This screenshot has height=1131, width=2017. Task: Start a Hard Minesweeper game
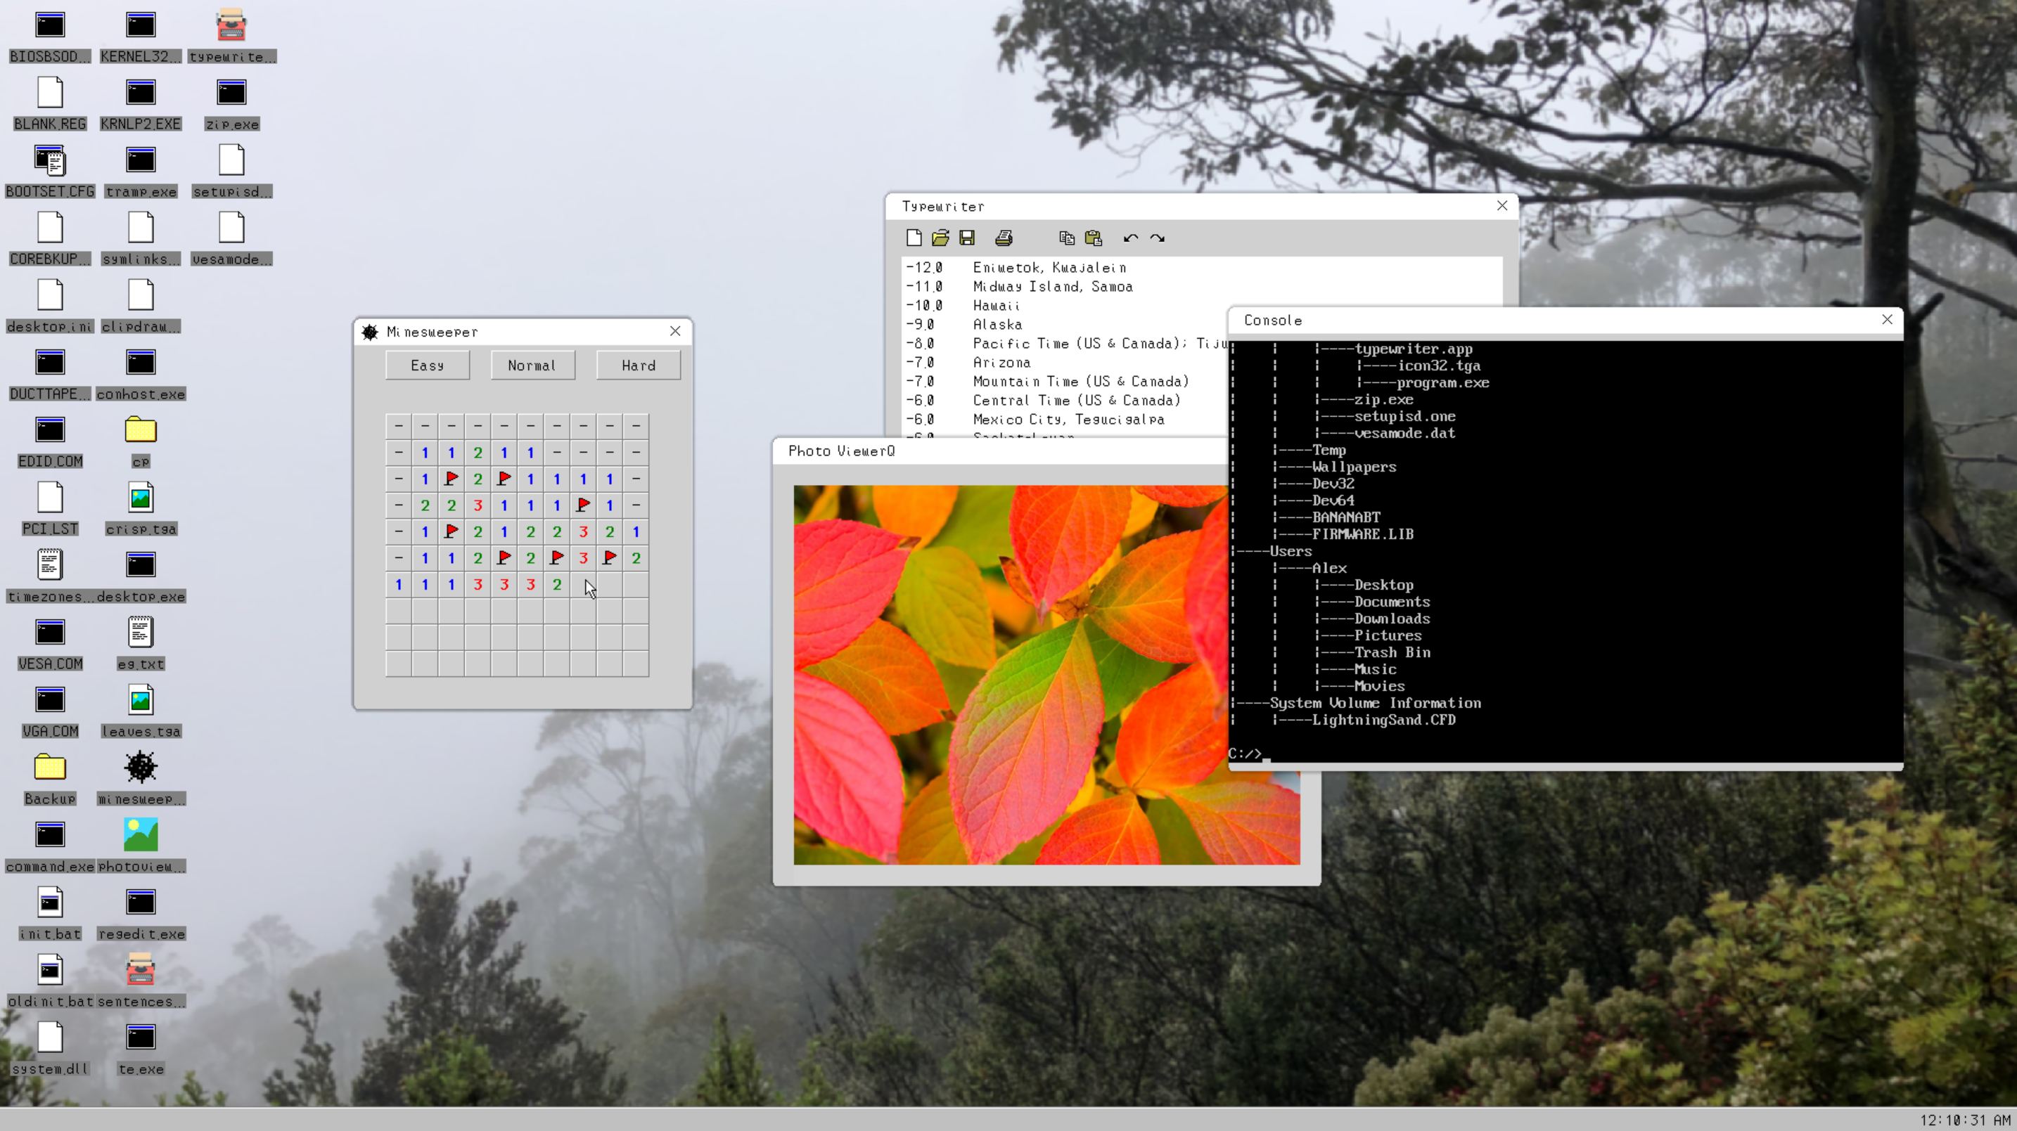click(637, 365)
